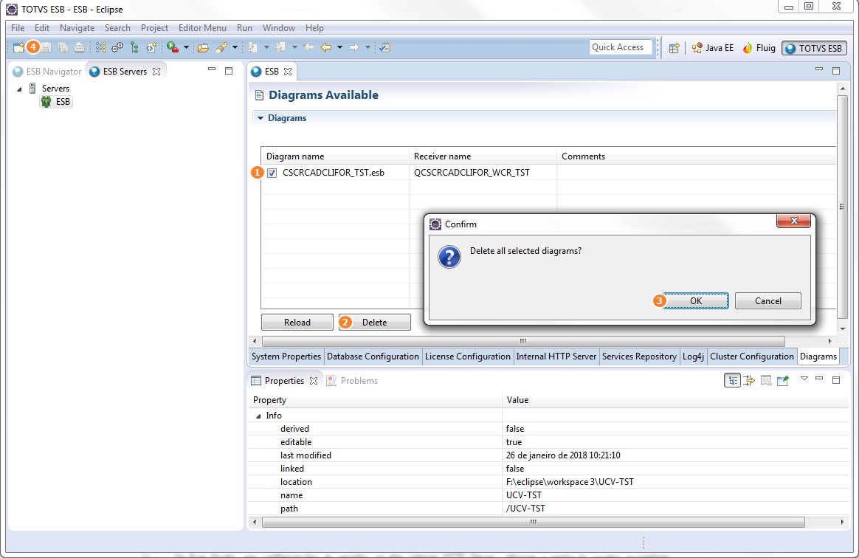Click the Quick Access search field

coord(621,48)
